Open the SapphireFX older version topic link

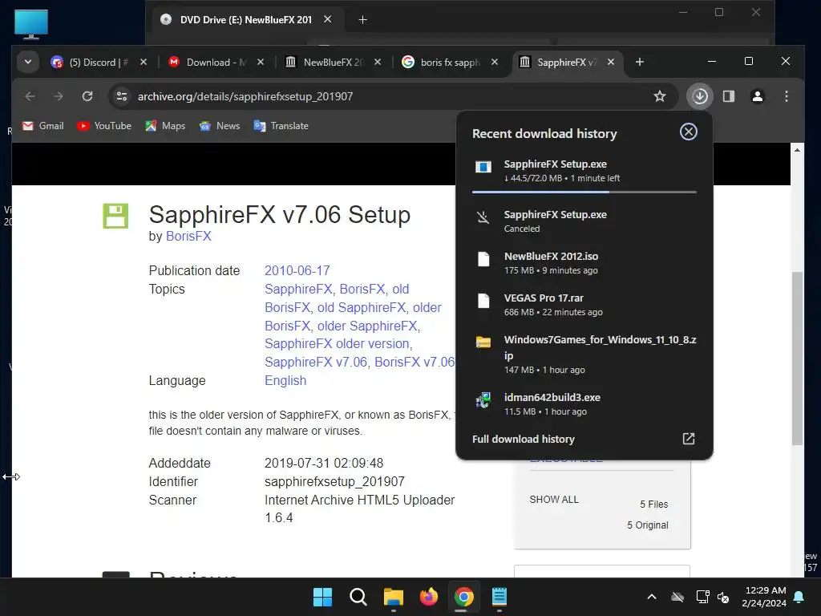[337, 343]
